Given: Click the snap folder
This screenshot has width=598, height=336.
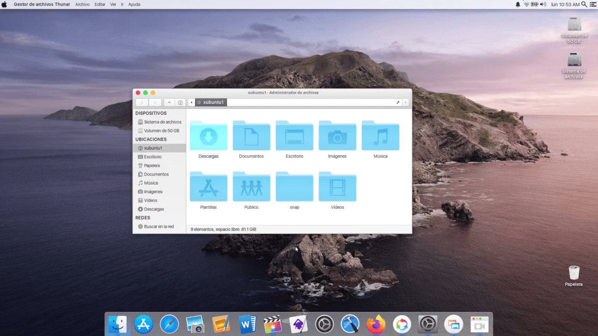Looking at the screenshot, I should coord(294,187).
